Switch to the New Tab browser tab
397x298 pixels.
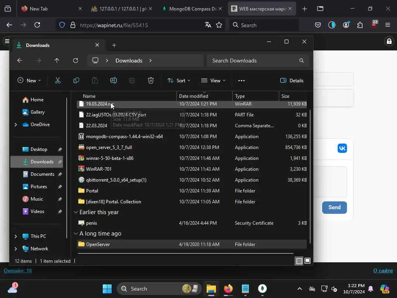point(52,9)
